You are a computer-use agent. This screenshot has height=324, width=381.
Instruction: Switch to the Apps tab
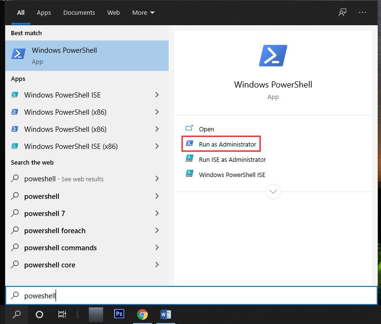44,13
